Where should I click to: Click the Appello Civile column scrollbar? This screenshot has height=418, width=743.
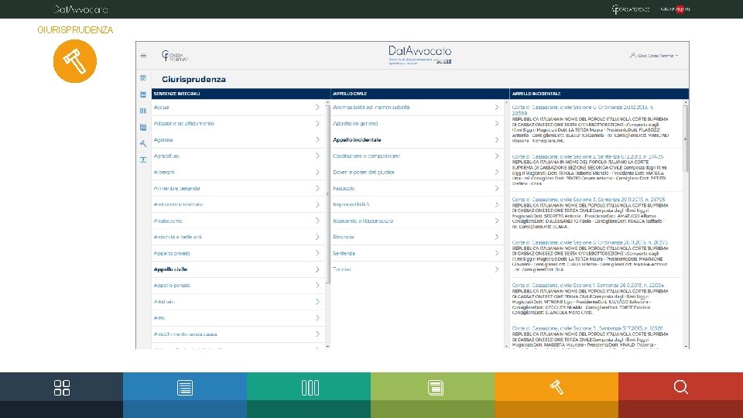pos(506,224)
